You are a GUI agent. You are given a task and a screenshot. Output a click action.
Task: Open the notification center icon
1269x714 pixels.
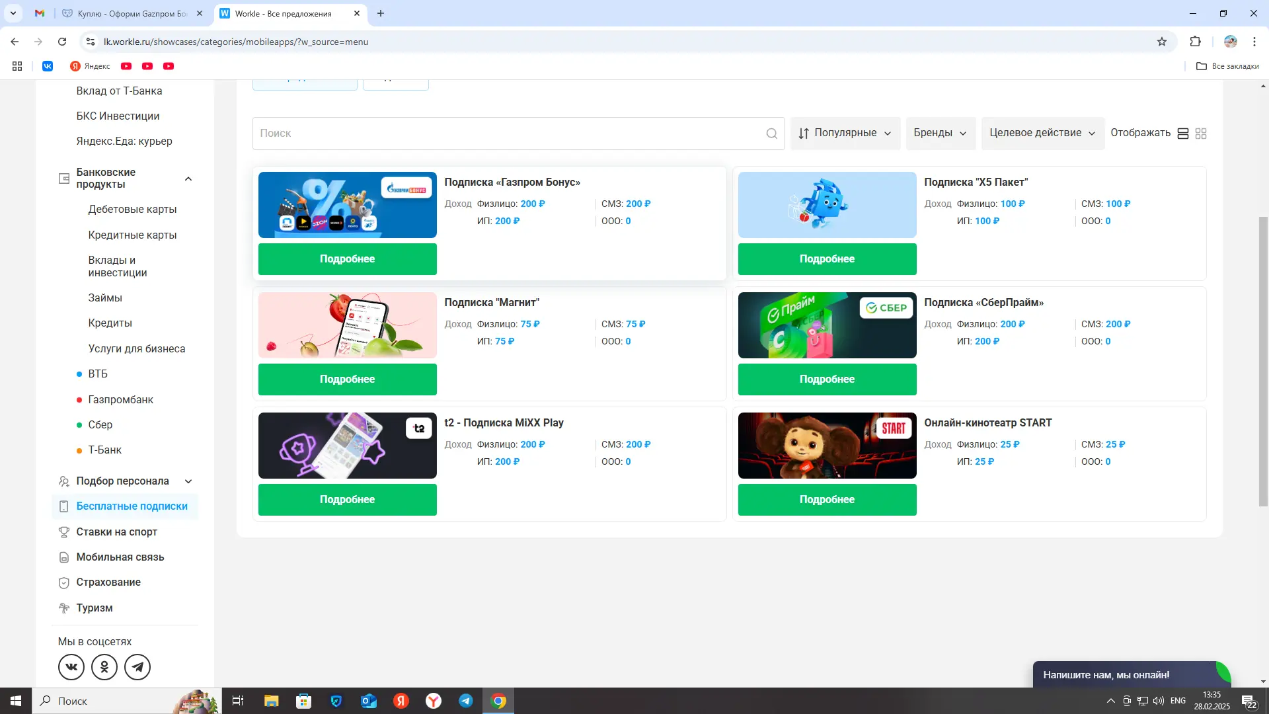1249,701
